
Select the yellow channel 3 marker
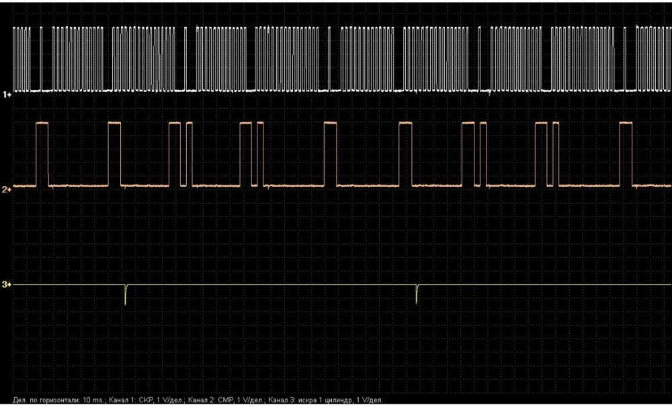[x=8, y=285]
